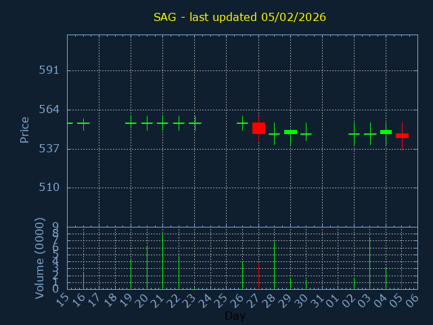Select the green volume bar on day 22
The width and height of the screenshot is (433, 325).
[x=179, y=272]
